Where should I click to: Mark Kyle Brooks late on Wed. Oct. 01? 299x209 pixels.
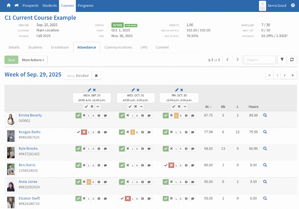(133, 149)
